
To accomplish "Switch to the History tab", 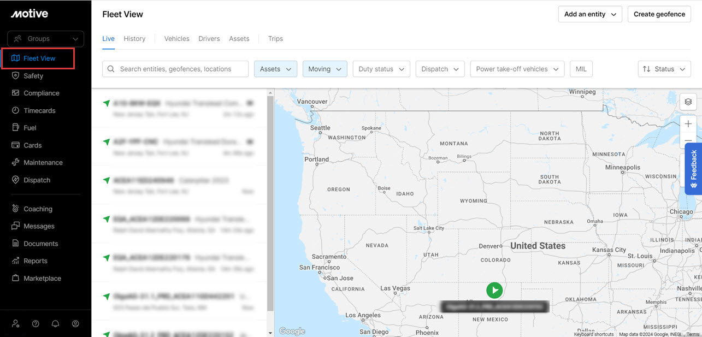I will [134, 39].
